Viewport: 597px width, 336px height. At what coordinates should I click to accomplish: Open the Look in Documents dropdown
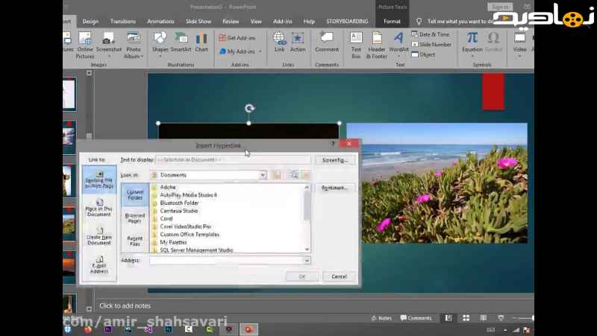pos(263,175)
